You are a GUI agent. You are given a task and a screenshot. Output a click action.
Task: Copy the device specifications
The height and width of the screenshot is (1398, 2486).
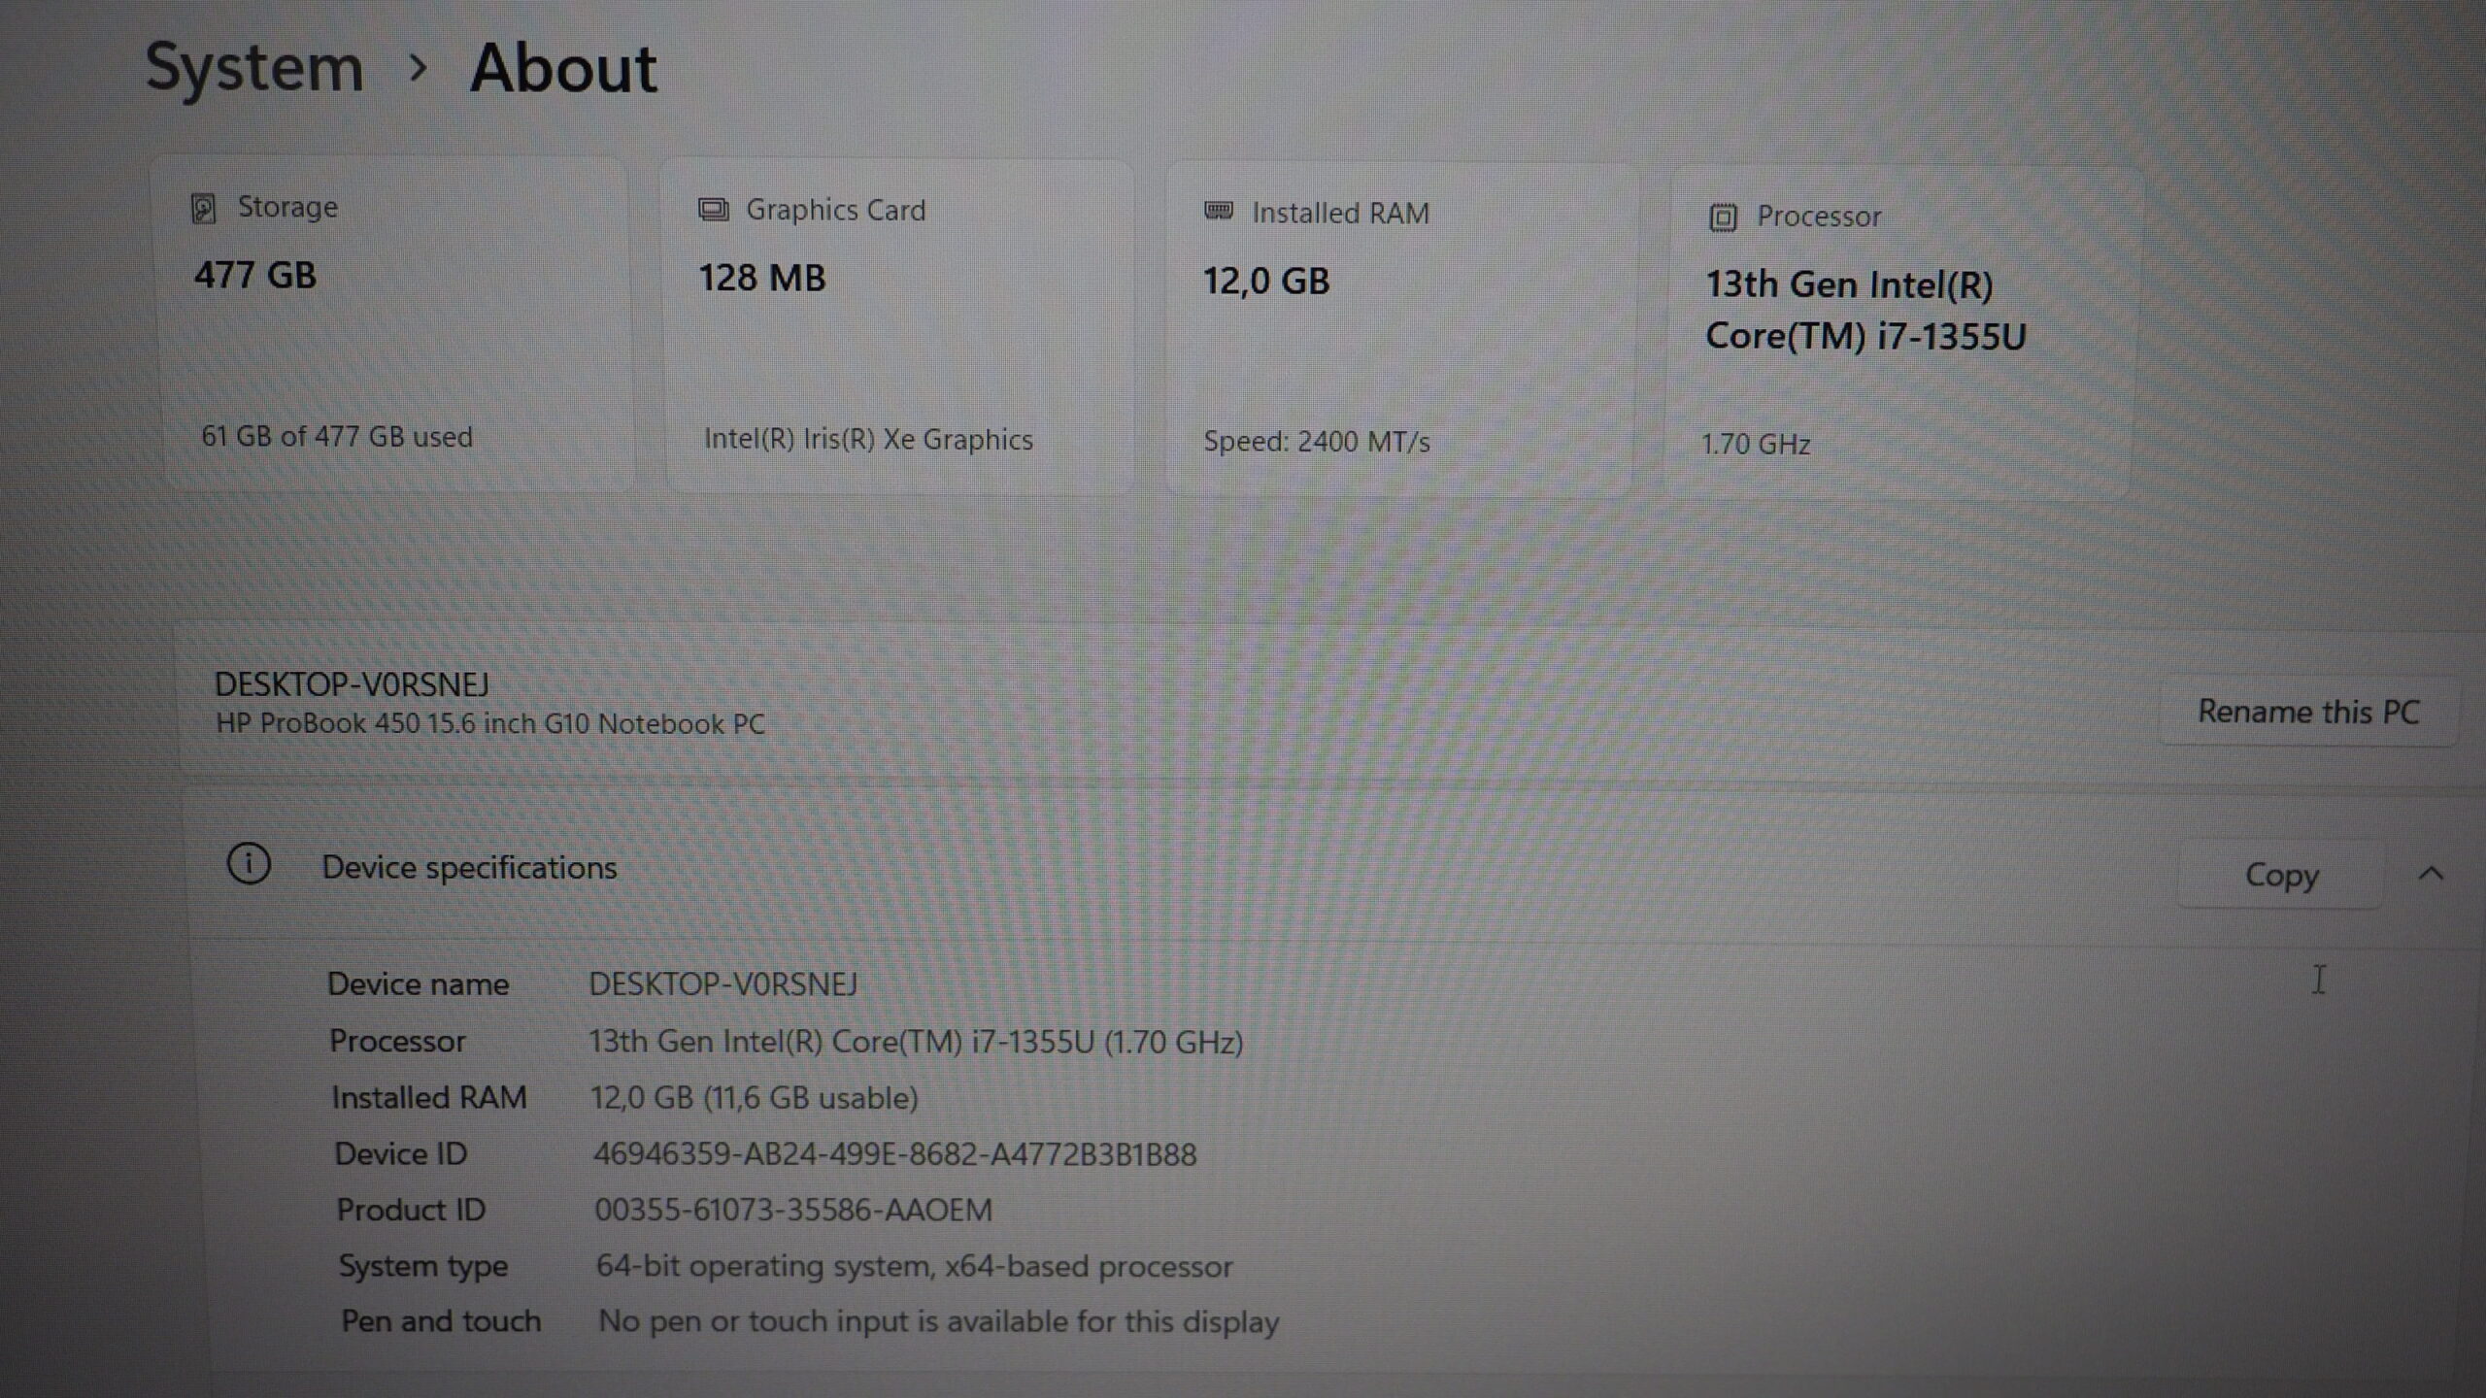click(2281, 875)
